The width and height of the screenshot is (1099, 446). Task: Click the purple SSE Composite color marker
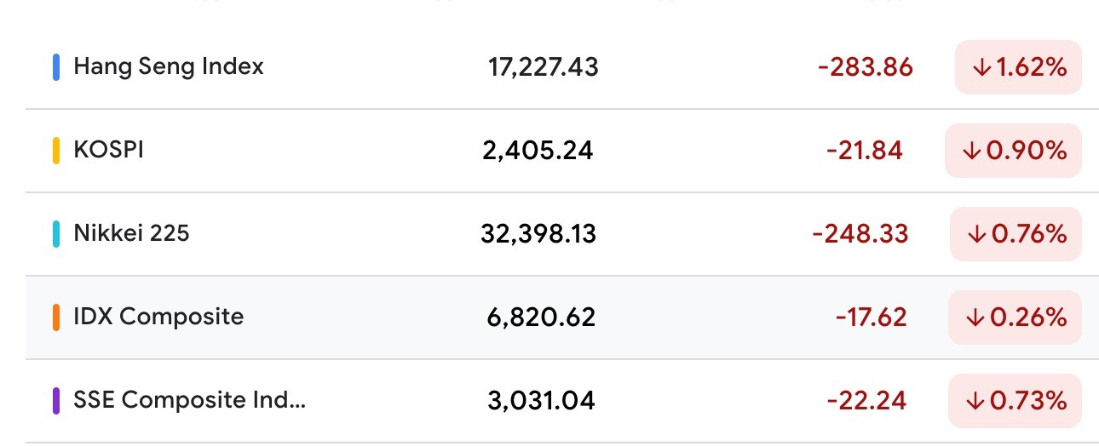[x=56, y=401]
